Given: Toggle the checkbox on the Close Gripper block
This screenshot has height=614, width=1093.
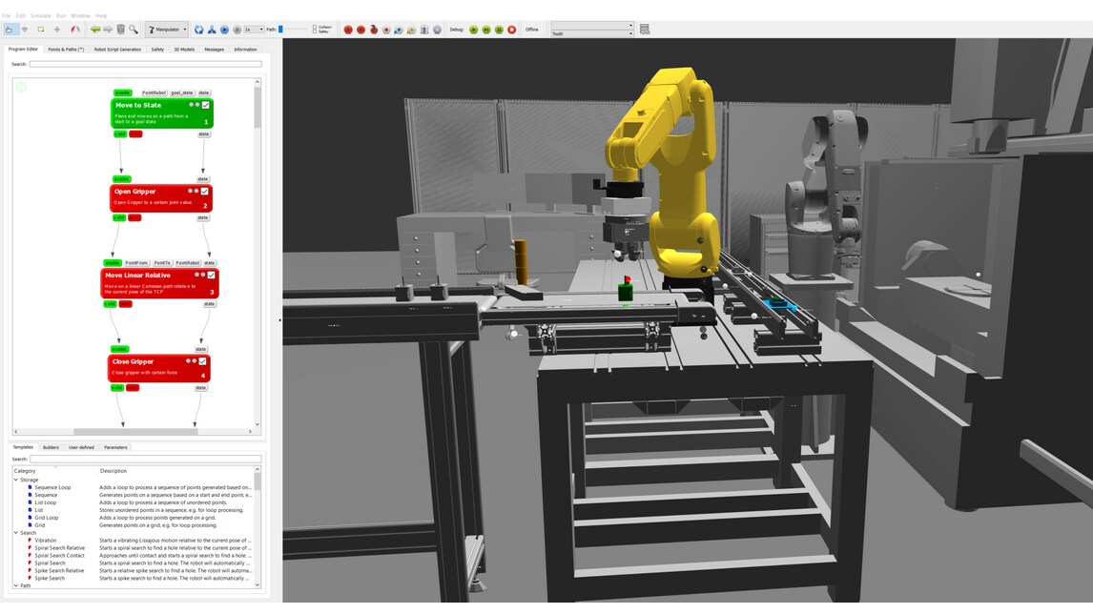Looking at the screenshot, I should coord(203,360).
